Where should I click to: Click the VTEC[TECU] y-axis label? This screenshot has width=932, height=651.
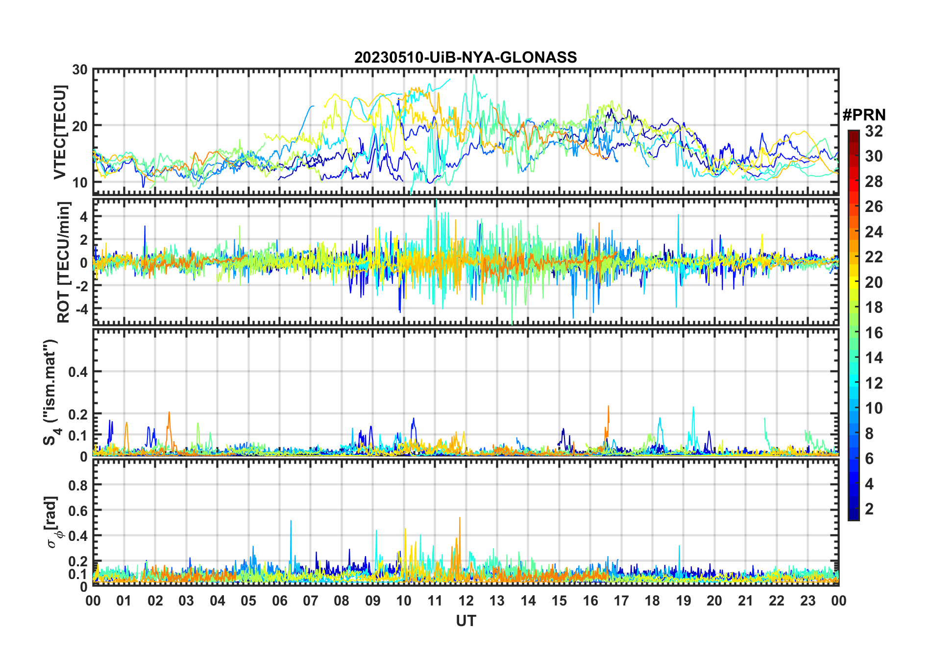coord(60,132)
